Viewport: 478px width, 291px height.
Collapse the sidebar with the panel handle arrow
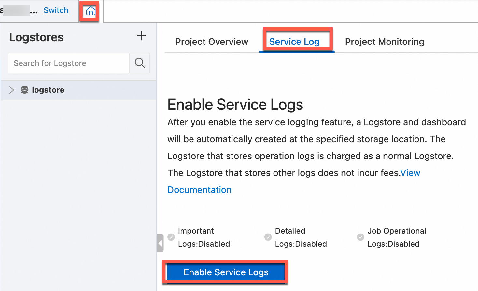[x=160, y=243]
